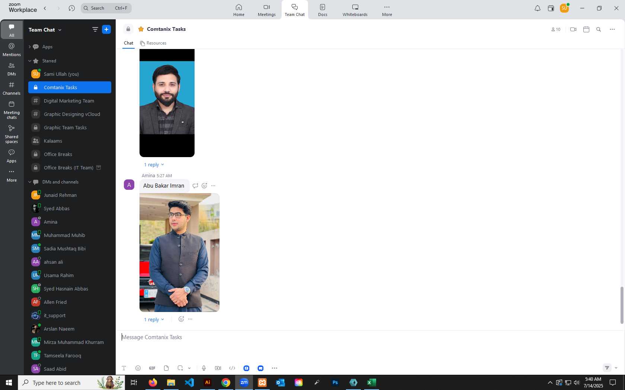
Task: Click the send message button
Action: tap(607, 368)
